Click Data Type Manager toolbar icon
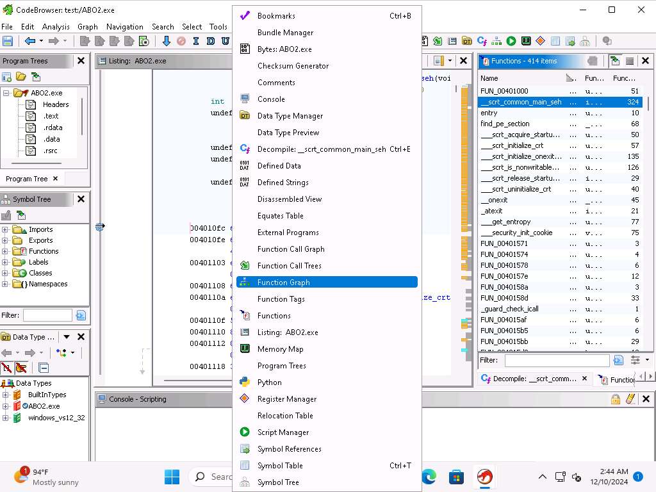The height and width of the screenshot is (492, 656). 467,41
